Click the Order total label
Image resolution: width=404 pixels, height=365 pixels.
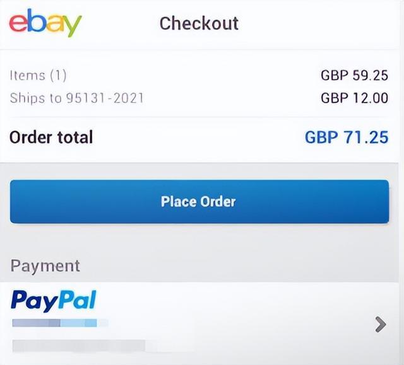coord(51,137)
